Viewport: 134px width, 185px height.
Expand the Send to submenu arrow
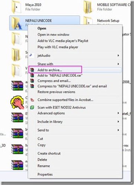[118, 130]
